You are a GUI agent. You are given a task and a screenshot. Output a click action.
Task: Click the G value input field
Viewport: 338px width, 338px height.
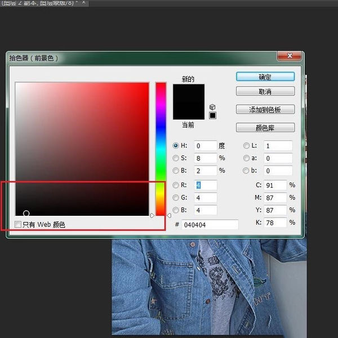(206, 198)
